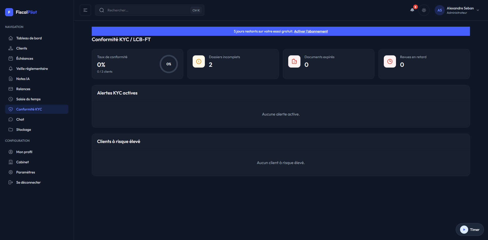Click the Revues en retard clock icon
488x240 pixels.
tap(390, 61)
